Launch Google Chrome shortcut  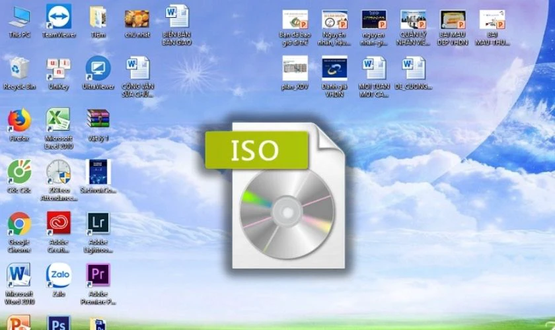pyautogui.click(x=19, y=224)
